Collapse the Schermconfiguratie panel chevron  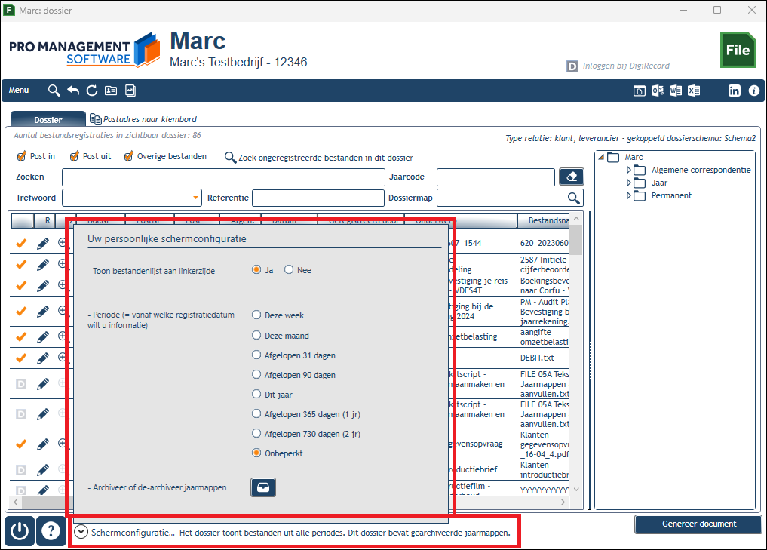tap(81, 532)
